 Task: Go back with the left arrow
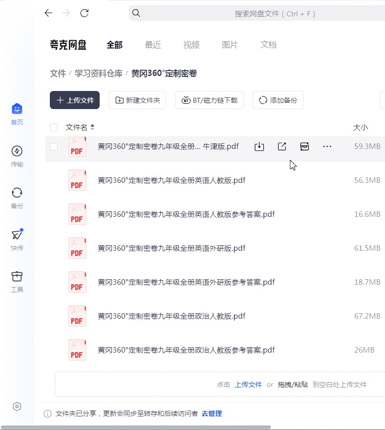(48, 13)
